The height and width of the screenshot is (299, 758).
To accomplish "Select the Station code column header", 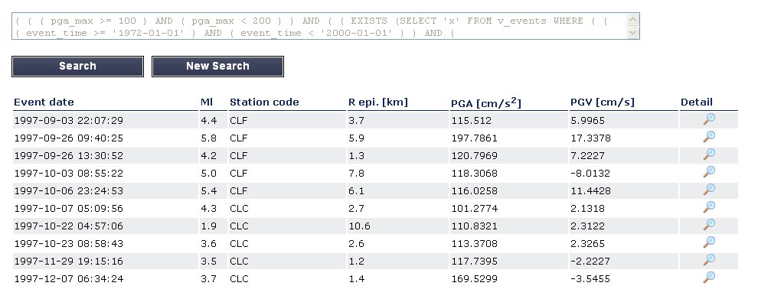I will pyautogui.click(x=264, y=102).
